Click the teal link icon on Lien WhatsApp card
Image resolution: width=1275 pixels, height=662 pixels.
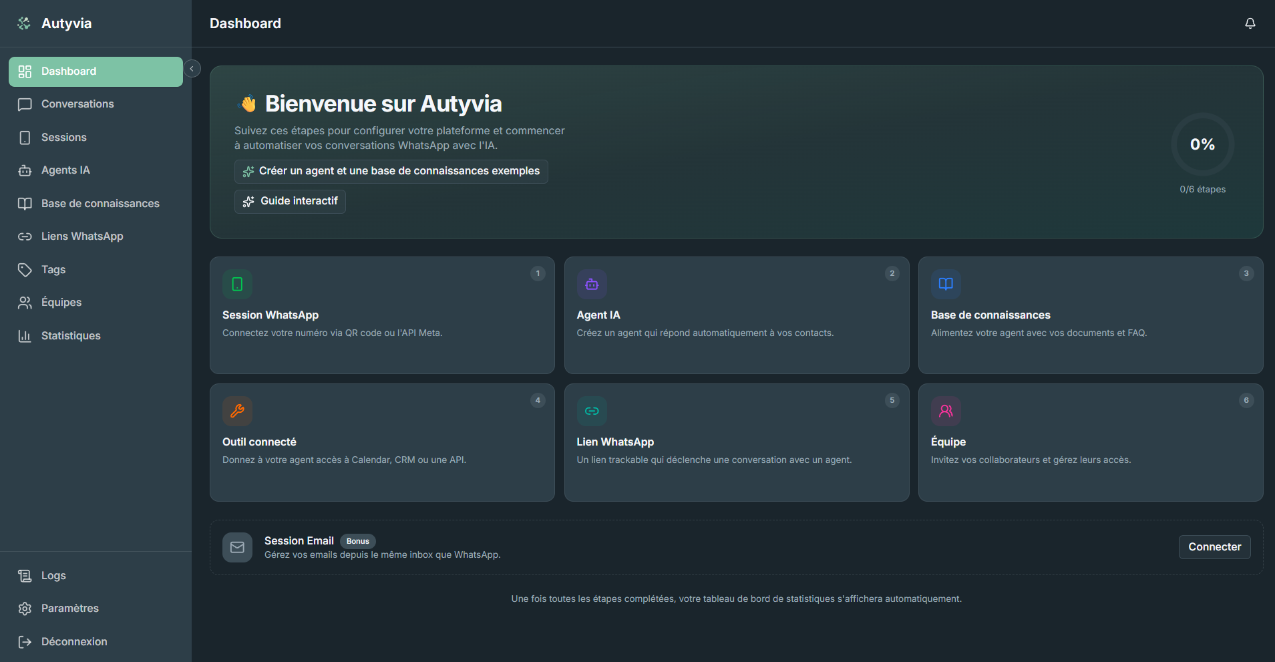point(592,411)
